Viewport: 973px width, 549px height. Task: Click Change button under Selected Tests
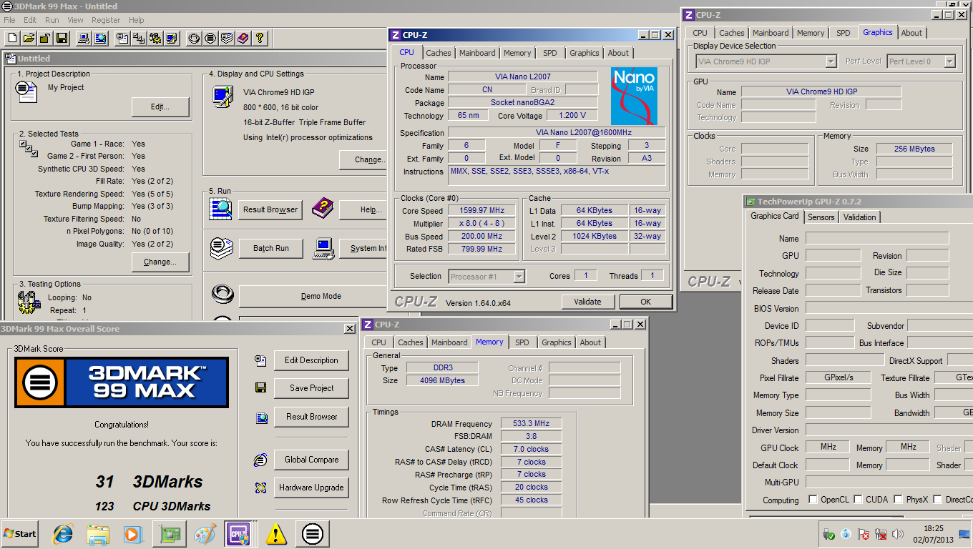(160, 262)
